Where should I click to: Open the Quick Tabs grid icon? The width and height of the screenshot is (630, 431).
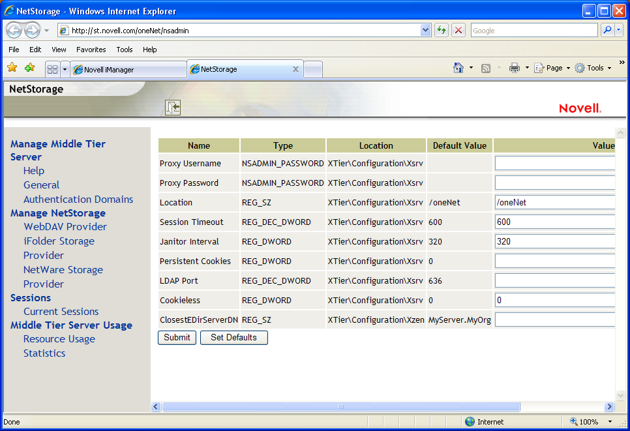[x=52, y=69]
